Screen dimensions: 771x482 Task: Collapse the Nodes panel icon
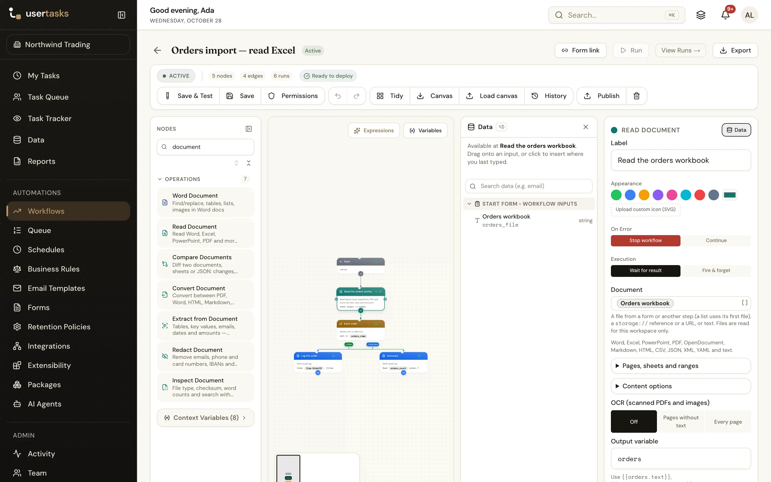click(249, 129)
